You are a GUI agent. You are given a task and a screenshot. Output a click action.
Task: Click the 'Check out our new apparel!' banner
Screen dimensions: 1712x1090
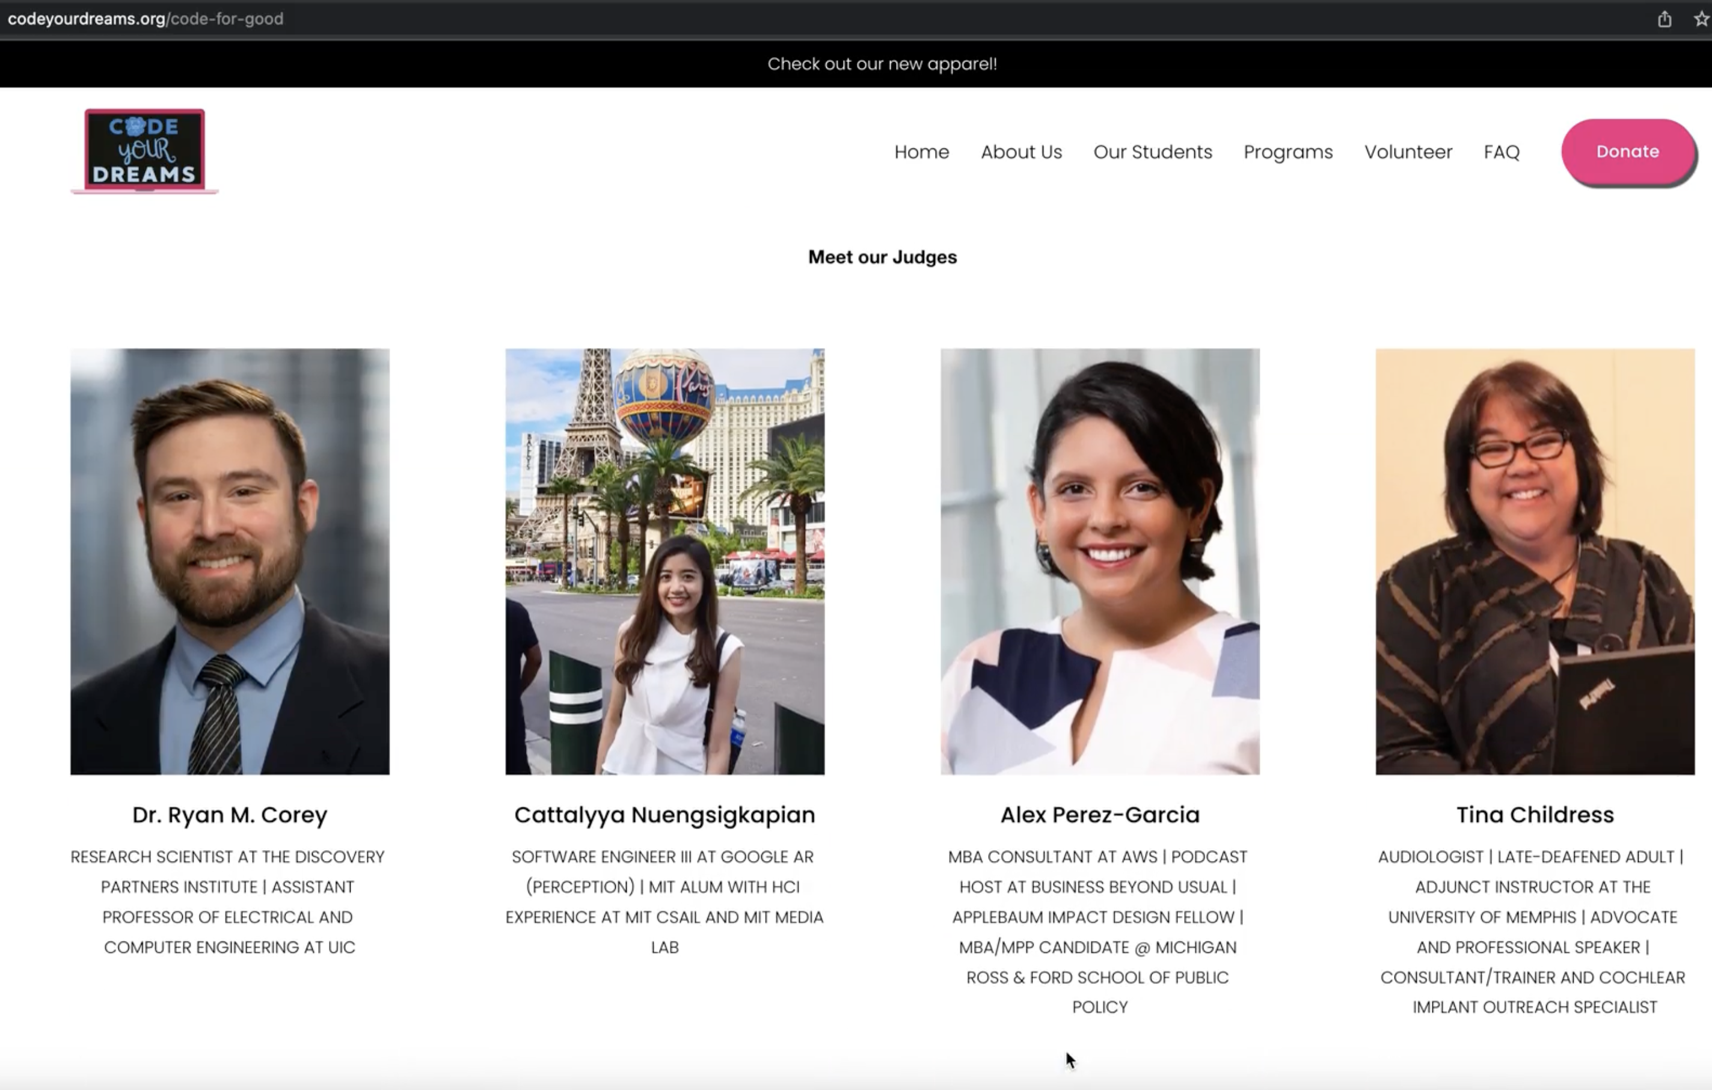(882, 64)
